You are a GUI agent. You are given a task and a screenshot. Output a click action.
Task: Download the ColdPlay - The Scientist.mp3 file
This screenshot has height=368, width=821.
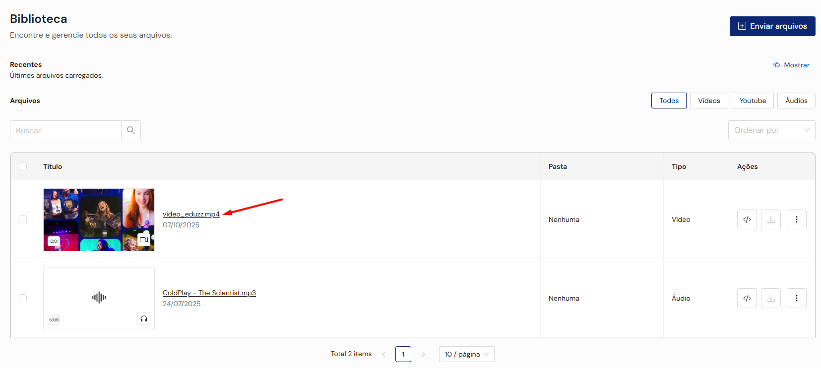point(770,298)
